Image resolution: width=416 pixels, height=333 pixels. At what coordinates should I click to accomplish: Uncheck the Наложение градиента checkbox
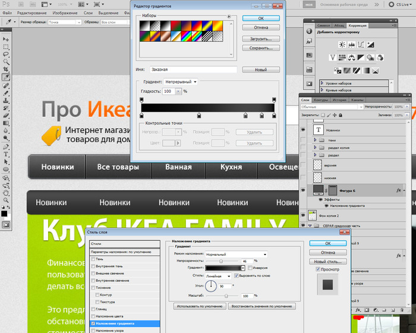coord(93,323)
